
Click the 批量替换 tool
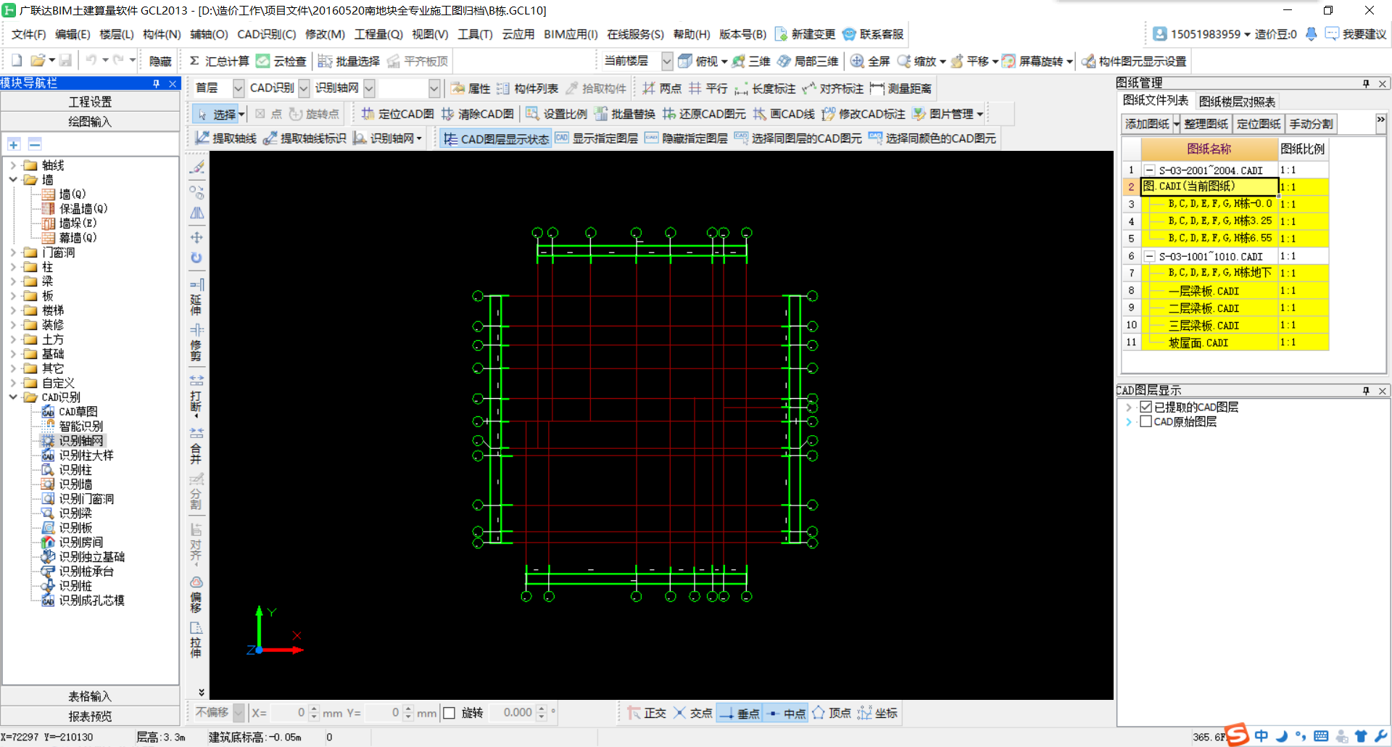(624, 114)
